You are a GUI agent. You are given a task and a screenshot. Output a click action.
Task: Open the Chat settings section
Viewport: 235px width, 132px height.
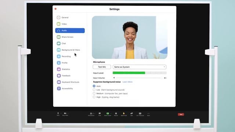pyautogui.click(x=62, y=43)
